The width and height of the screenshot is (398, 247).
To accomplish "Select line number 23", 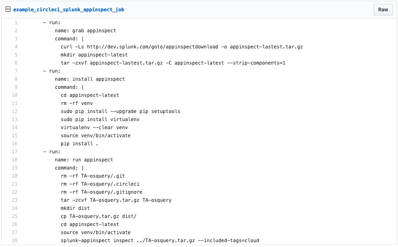I will pos(15,200).
